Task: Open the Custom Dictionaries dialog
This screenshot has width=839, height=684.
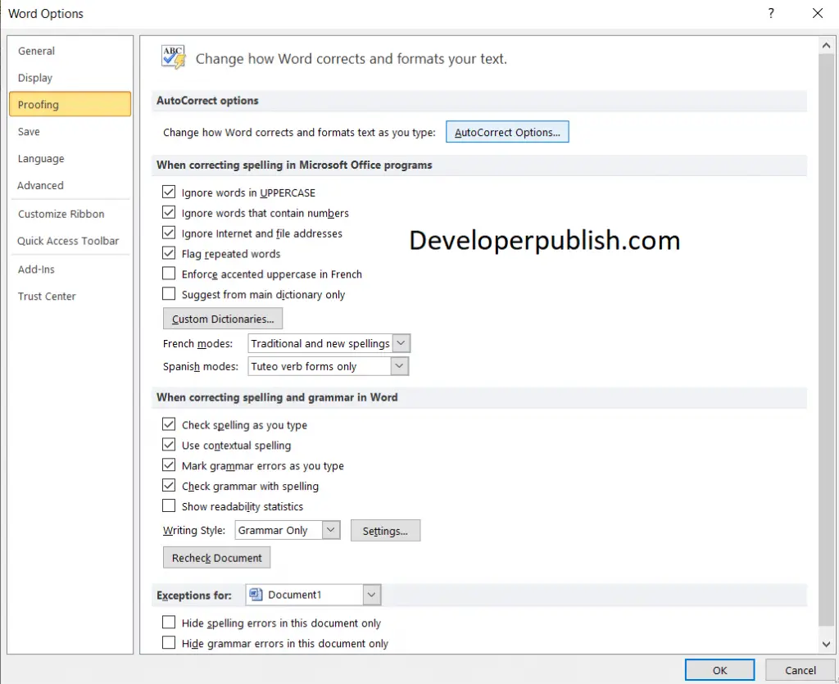Action: [223, 319]
